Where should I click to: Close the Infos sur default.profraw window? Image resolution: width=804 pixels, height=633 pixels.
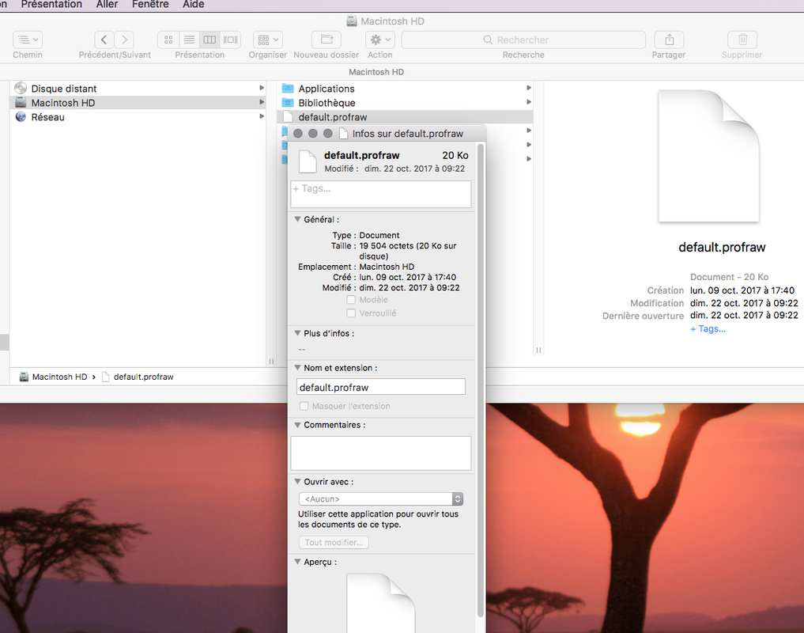click(x=298, y=134)
